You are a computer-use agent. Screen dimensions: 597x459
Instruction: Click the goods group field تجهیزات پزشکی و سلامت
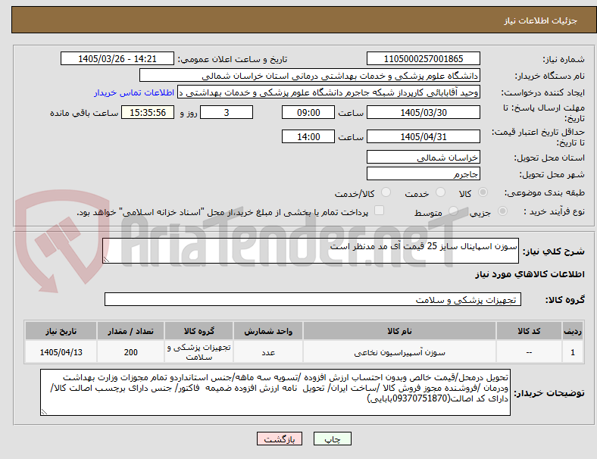pos(313,299)
